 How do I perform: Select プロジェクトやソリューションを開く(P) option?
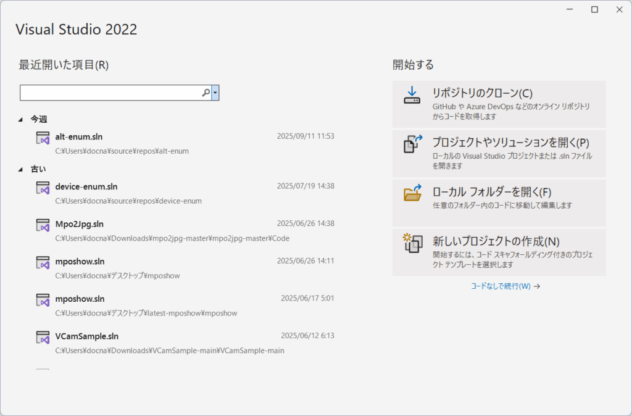click(x=499, y=153)
